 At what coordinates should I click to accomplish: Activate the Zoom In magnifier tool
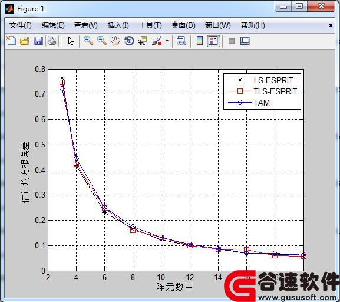click(x=88, y=41)
